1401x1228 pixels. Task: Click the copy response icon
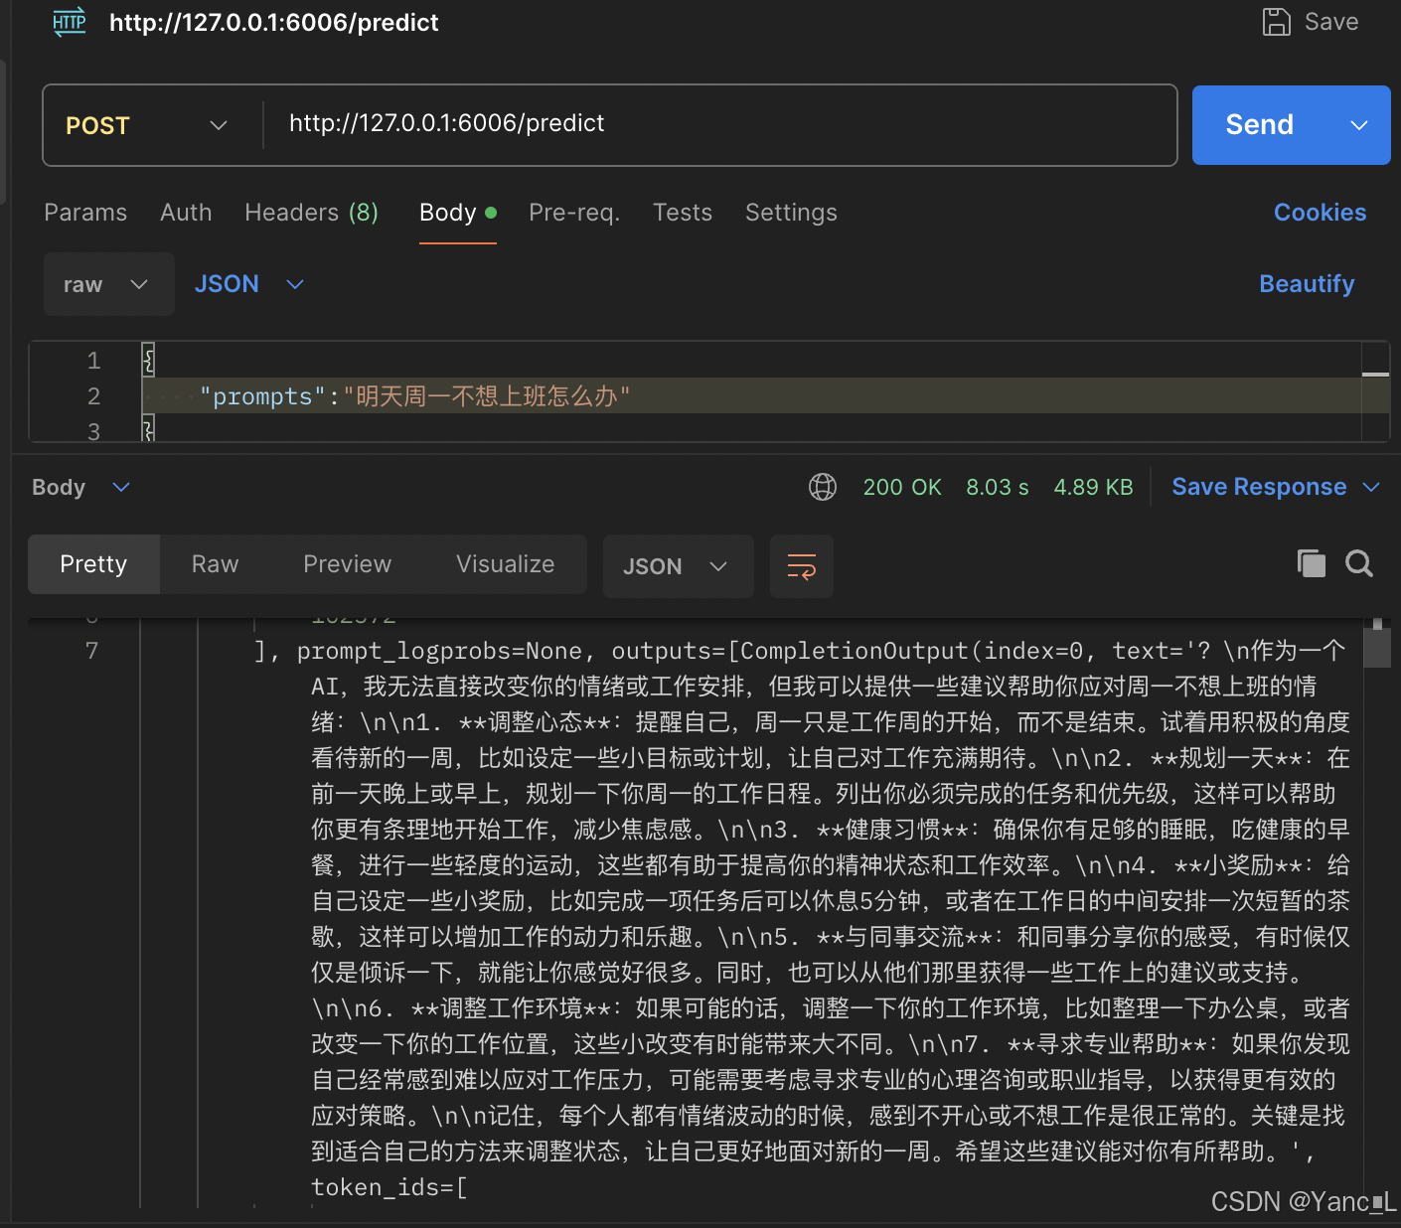pos(1312,563)
